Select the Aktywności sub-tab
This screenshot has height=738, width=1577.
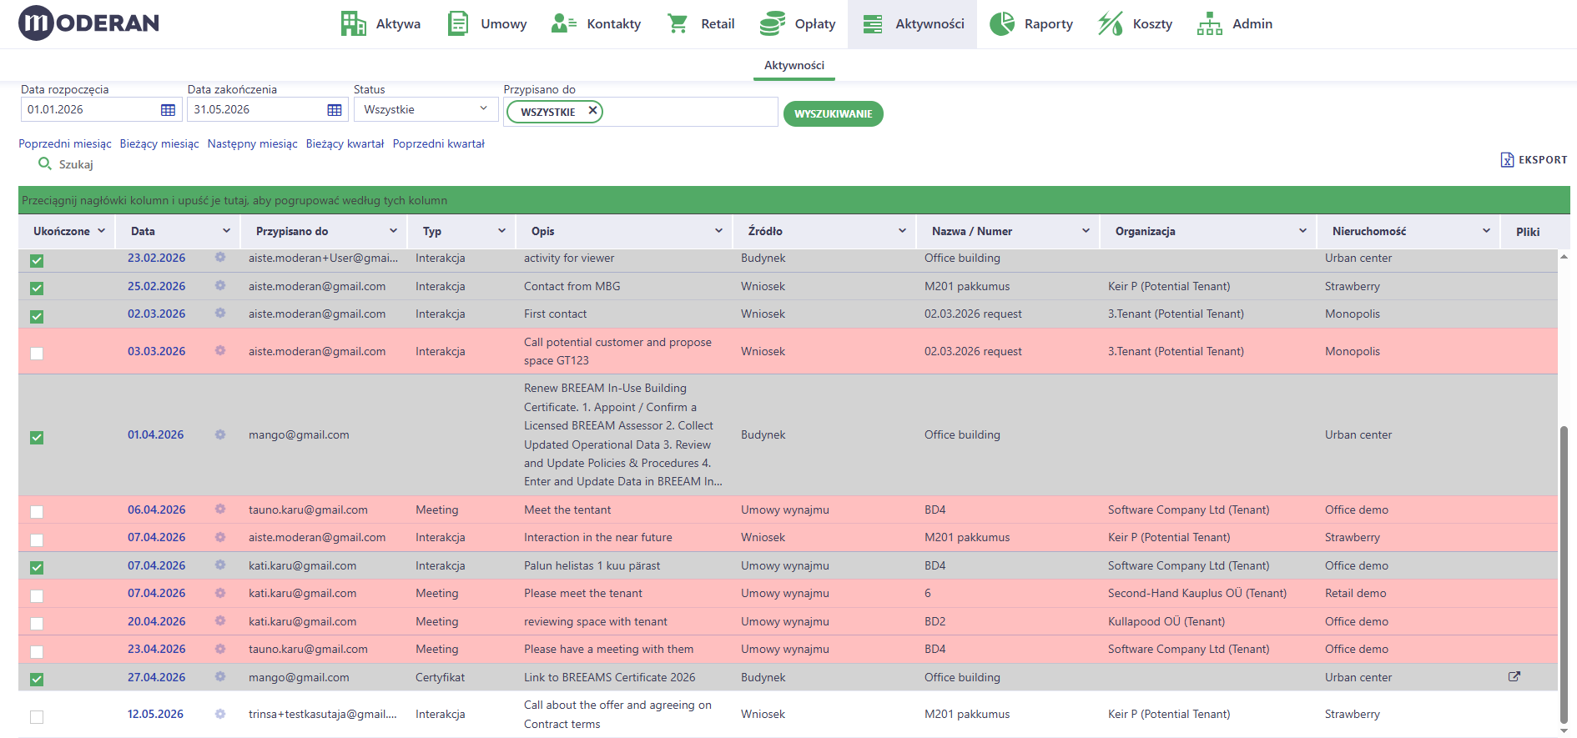[794, 65]
